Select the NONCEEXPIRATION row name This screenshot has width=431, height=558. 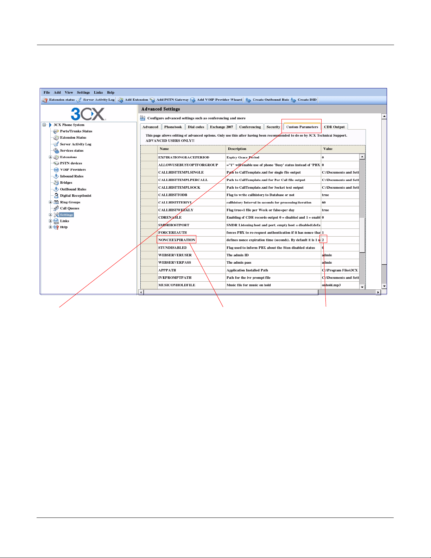click(x=177, y=240)
